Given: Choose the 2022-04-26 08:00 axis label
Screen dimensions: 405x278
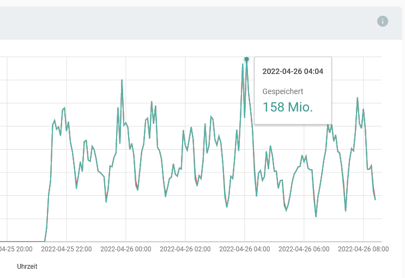Looking at the screenshot, I should coord(364,249).
